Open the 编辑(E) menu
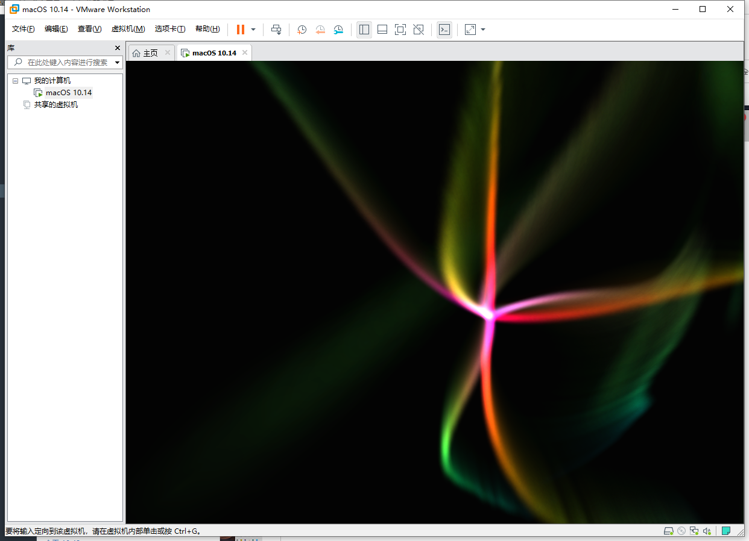This screenshot has width=749, height=541. [x=56, y=29]
